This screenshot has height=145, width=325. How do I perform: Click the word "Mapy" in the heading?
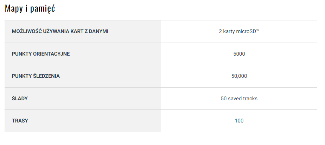coord(13,9)
